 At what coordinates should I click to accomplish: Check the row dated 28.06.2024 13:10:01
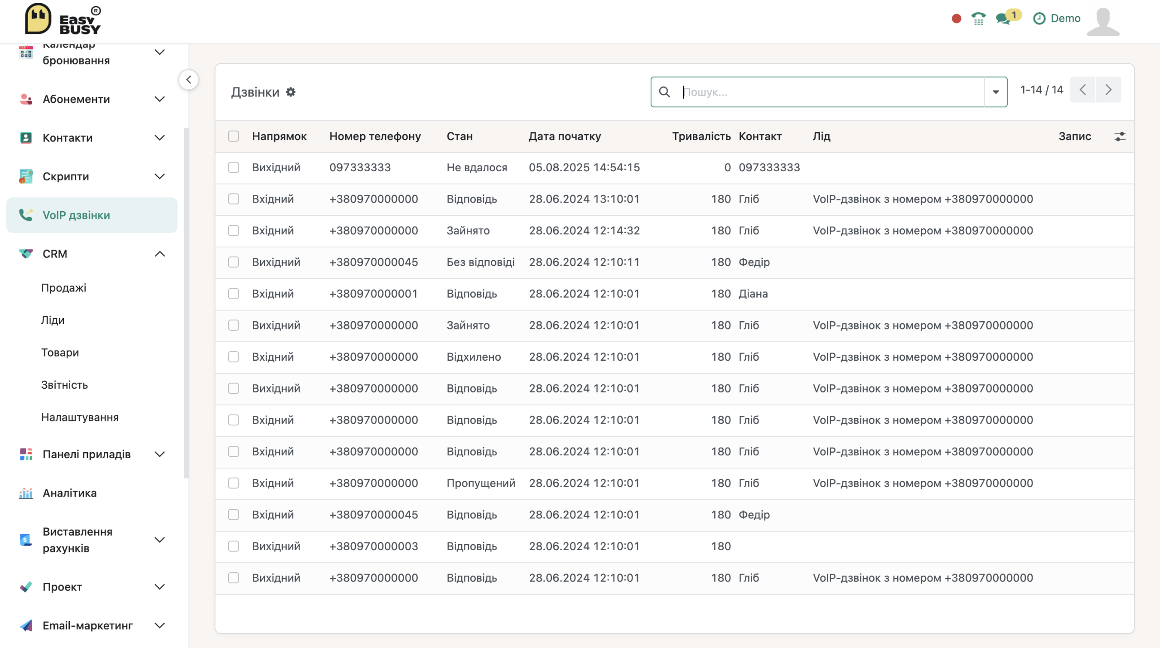[x=233, y=199]
